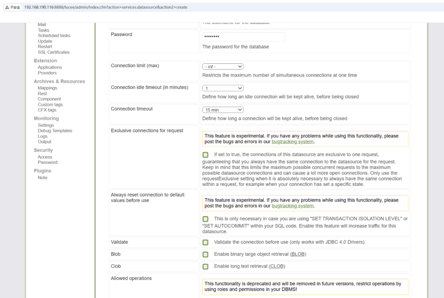444x298 pixels.
Task: Select Applications under Extension
Action: point(50,67)
